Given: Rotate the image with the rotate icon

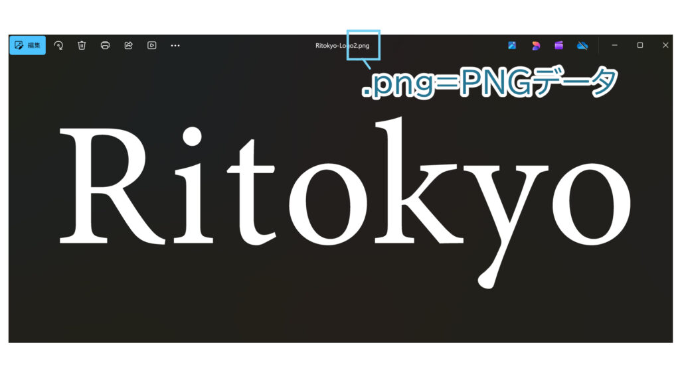Looking at the screenshot, I should tap(58, 46).
